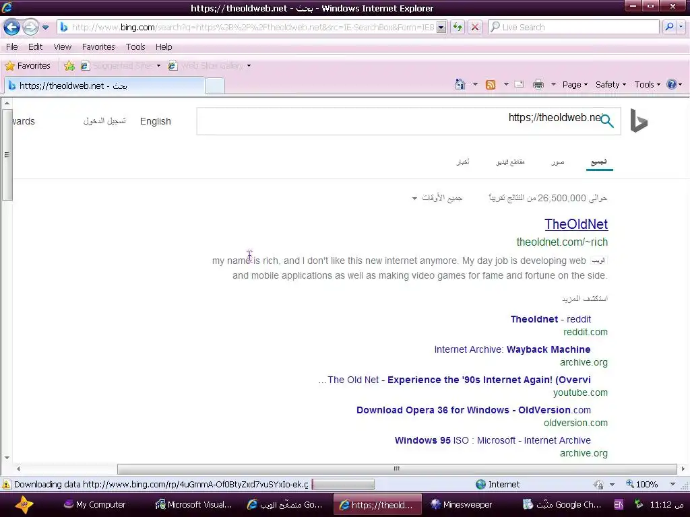Click the Live Search input box
The width and height of the screenshot is (690, 517).
[x=574, y=27]
